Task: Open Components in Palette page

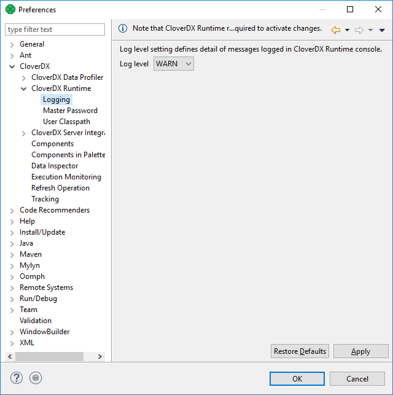Action: (x=68, y=155)
